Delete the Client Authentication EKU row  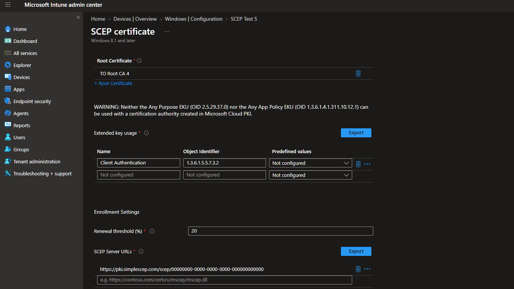click(x=358, y=164)
